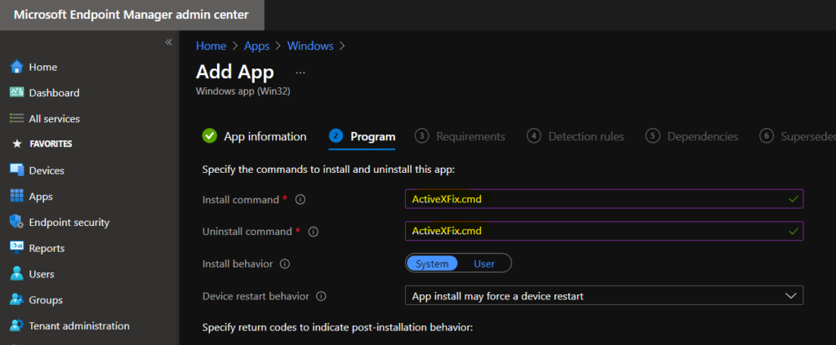
Task: Show info tooltip for Uninstall command
Action: (x=313, y=232)
